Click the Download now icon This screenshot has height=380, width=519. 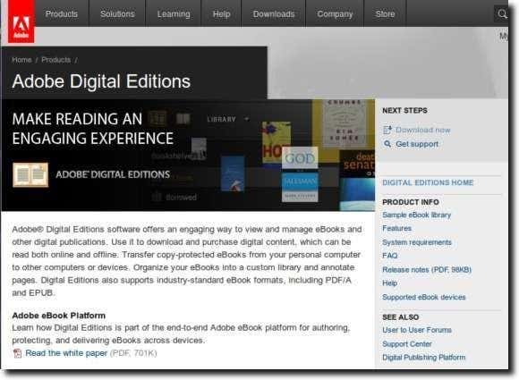387,130
